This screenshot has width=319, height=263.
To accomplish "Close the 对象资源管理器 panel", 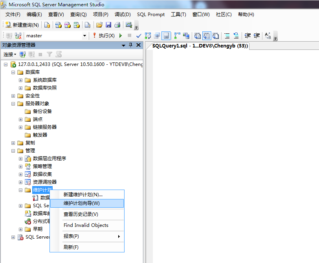I will click(138, 45).
